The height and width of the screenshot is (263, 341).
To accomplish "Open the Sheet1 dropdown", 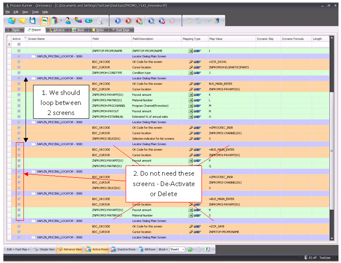I will pos(183,250).
